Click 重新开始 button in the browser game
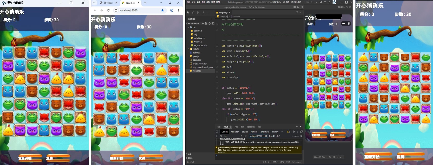The width and height of the screenshot is (433, 165). click(122, 158)
